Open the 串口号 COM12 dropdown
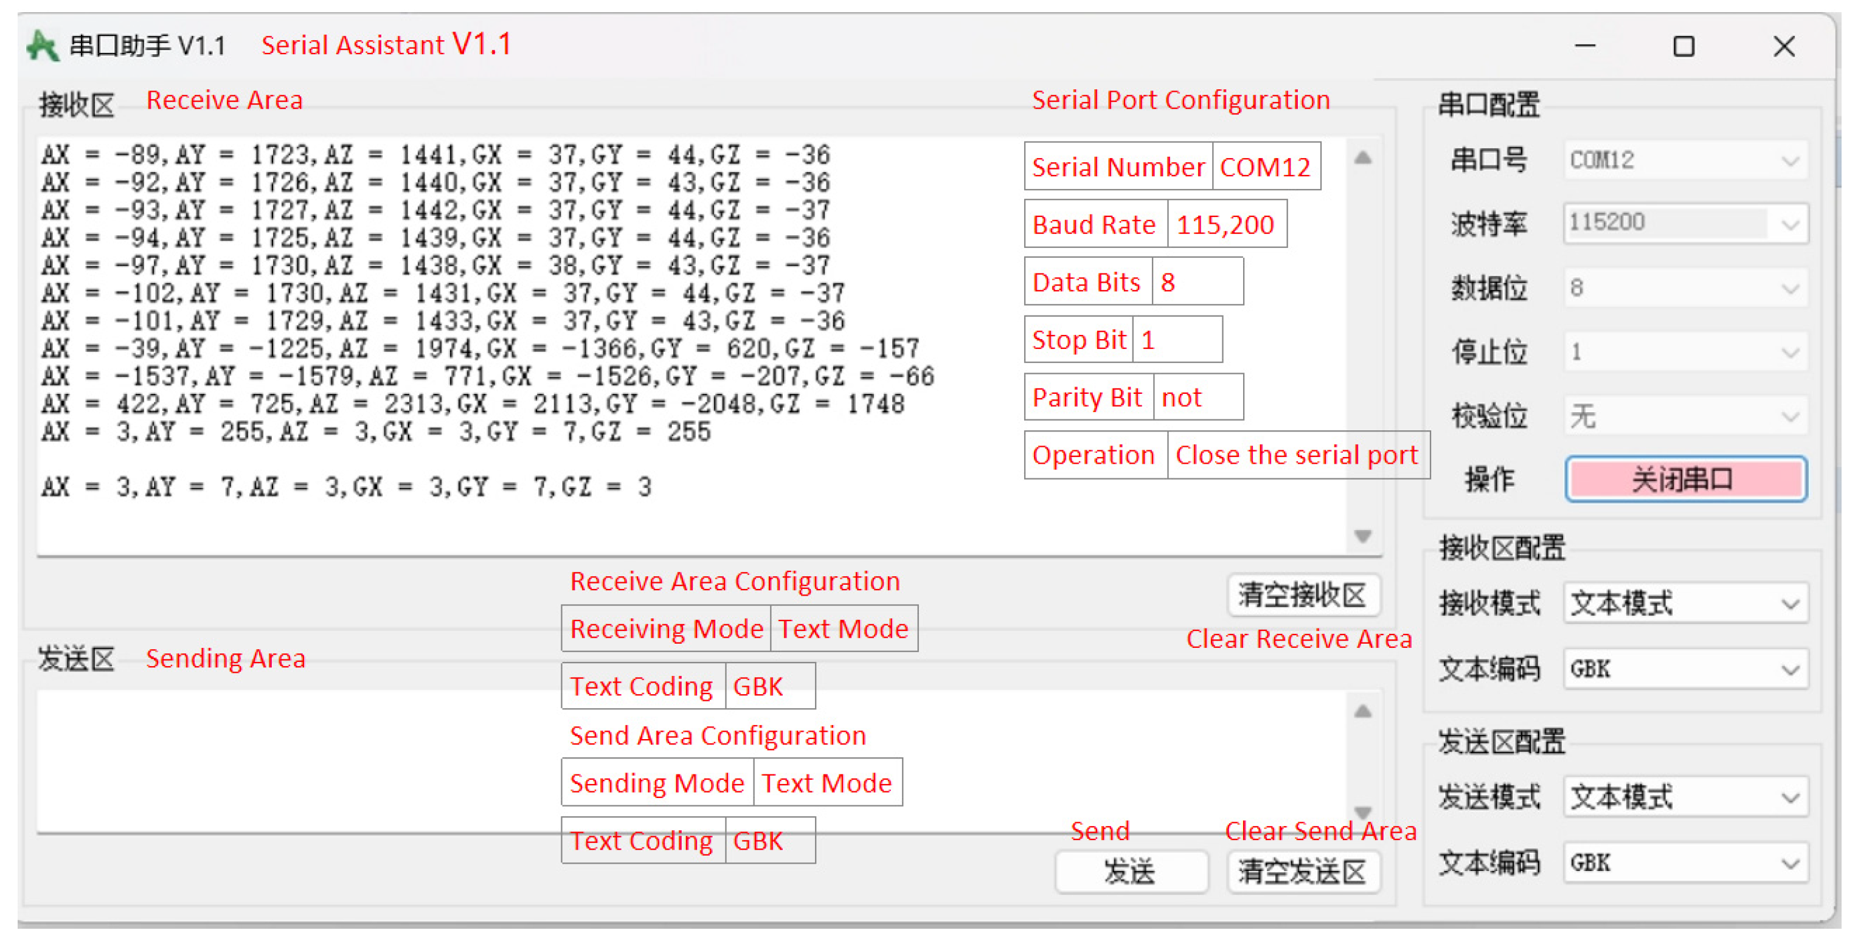The width and height of the screenshot is (1858, 950). (x=1686, y=160)
